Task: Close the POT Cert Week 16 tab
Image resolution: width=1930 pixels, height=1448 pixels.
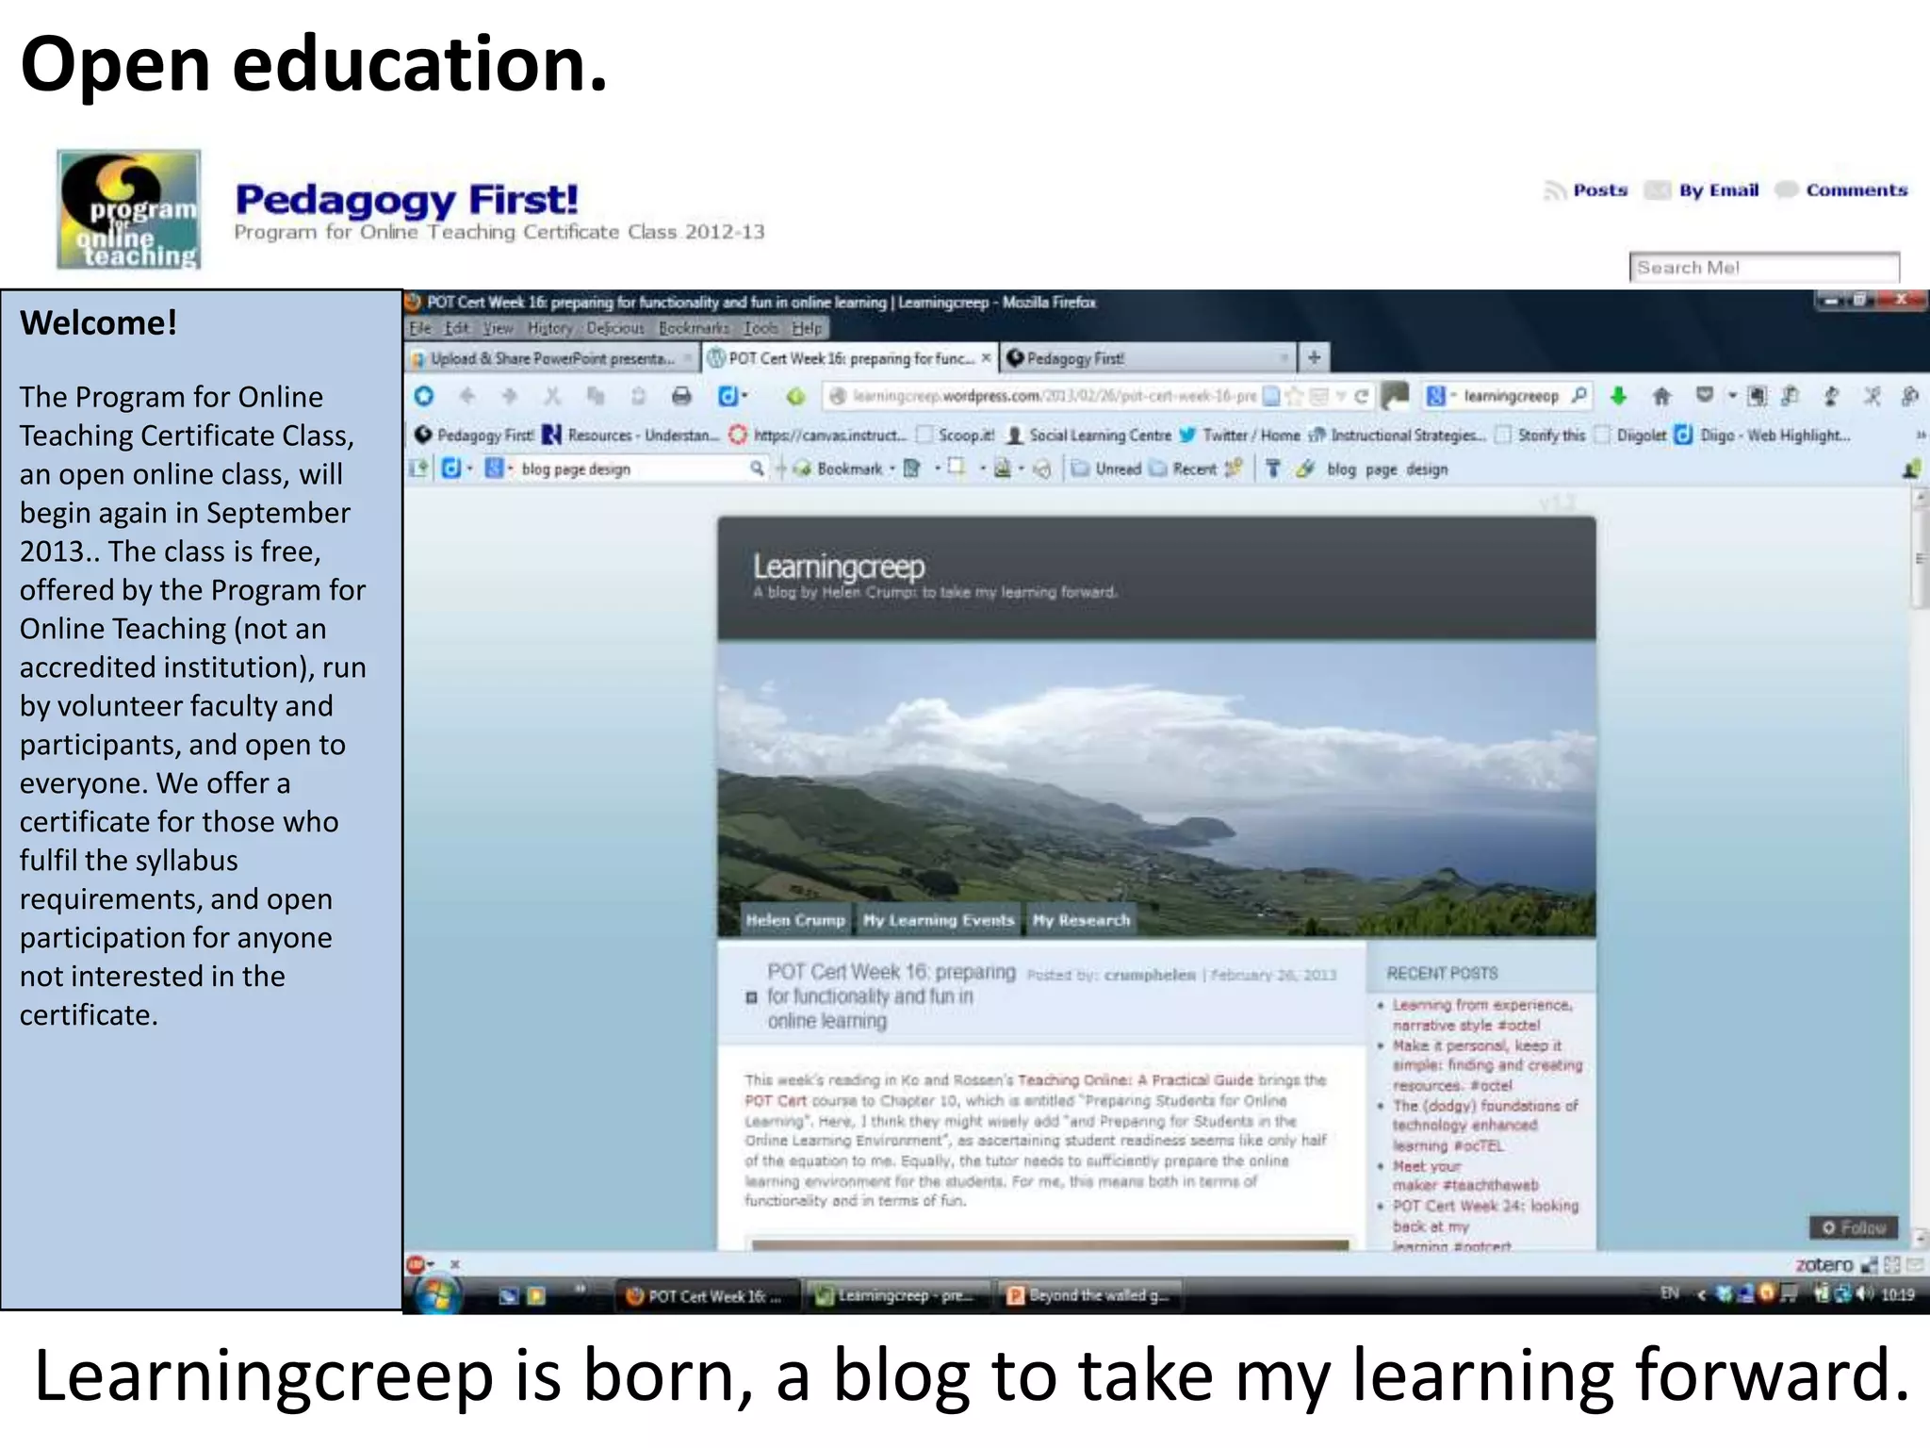Action: pyautogui.click(x=986, y=357)
